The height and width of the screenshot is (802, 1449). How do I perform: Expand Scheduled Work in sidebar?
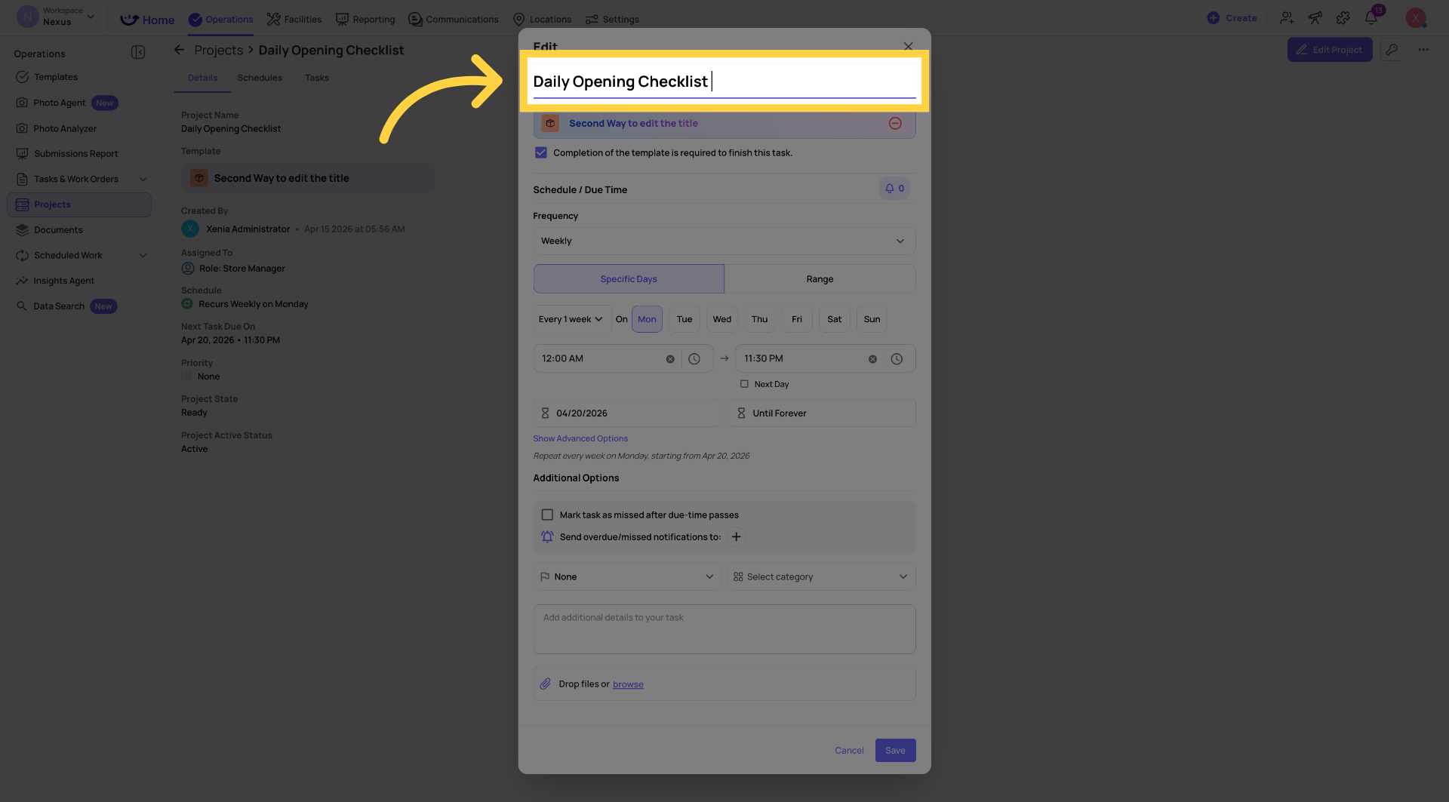click(143, 256)
